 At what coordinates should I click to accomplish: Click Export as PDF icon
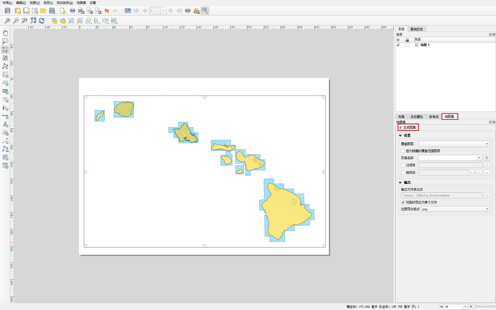pyautogui.click(x=98, y=11)
